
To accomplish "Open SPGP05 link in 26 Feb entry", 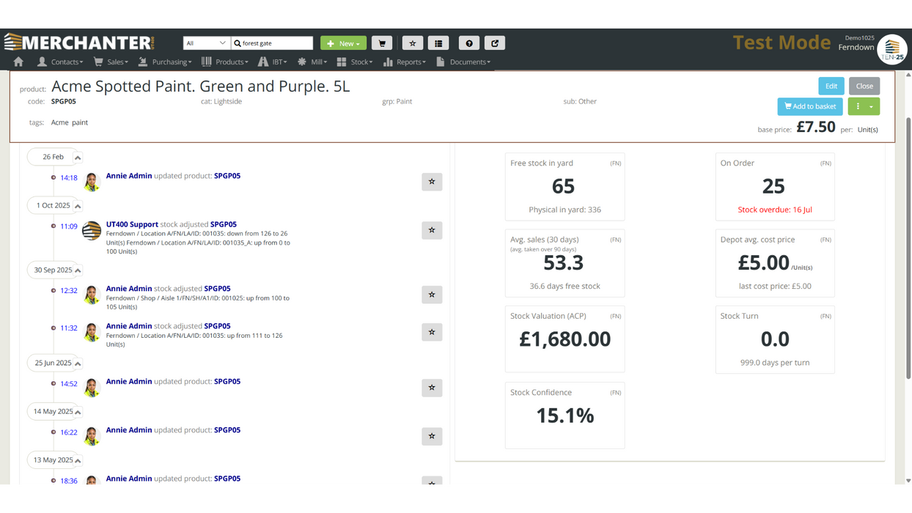I will [x=227, y=176].
